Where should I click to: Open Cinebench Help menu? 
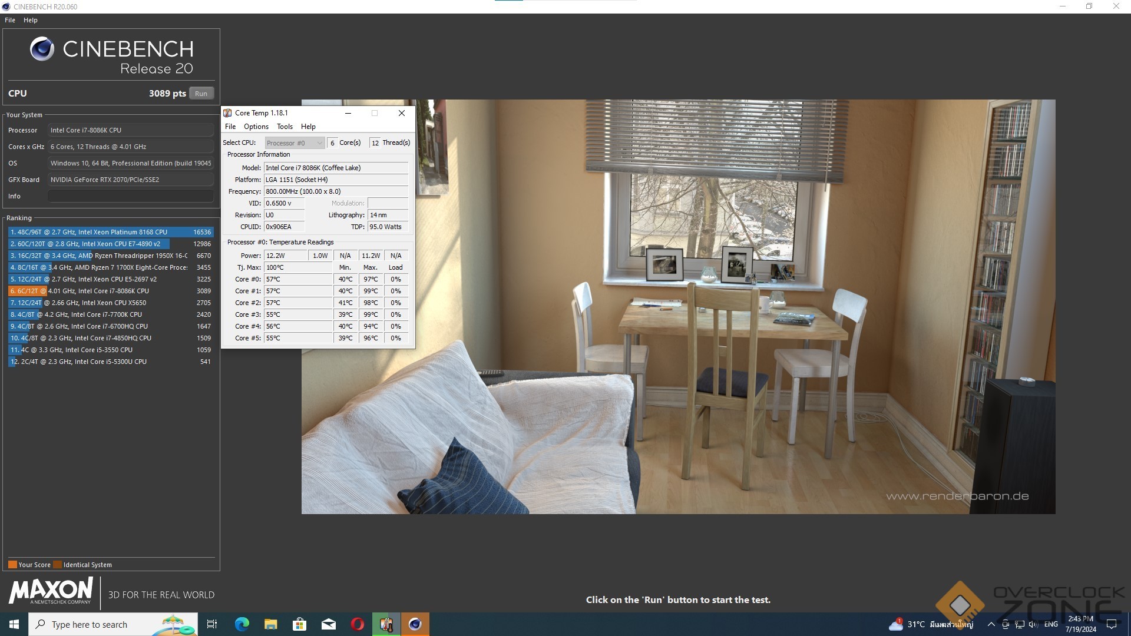pyautogui.click(x=31, y=20)
